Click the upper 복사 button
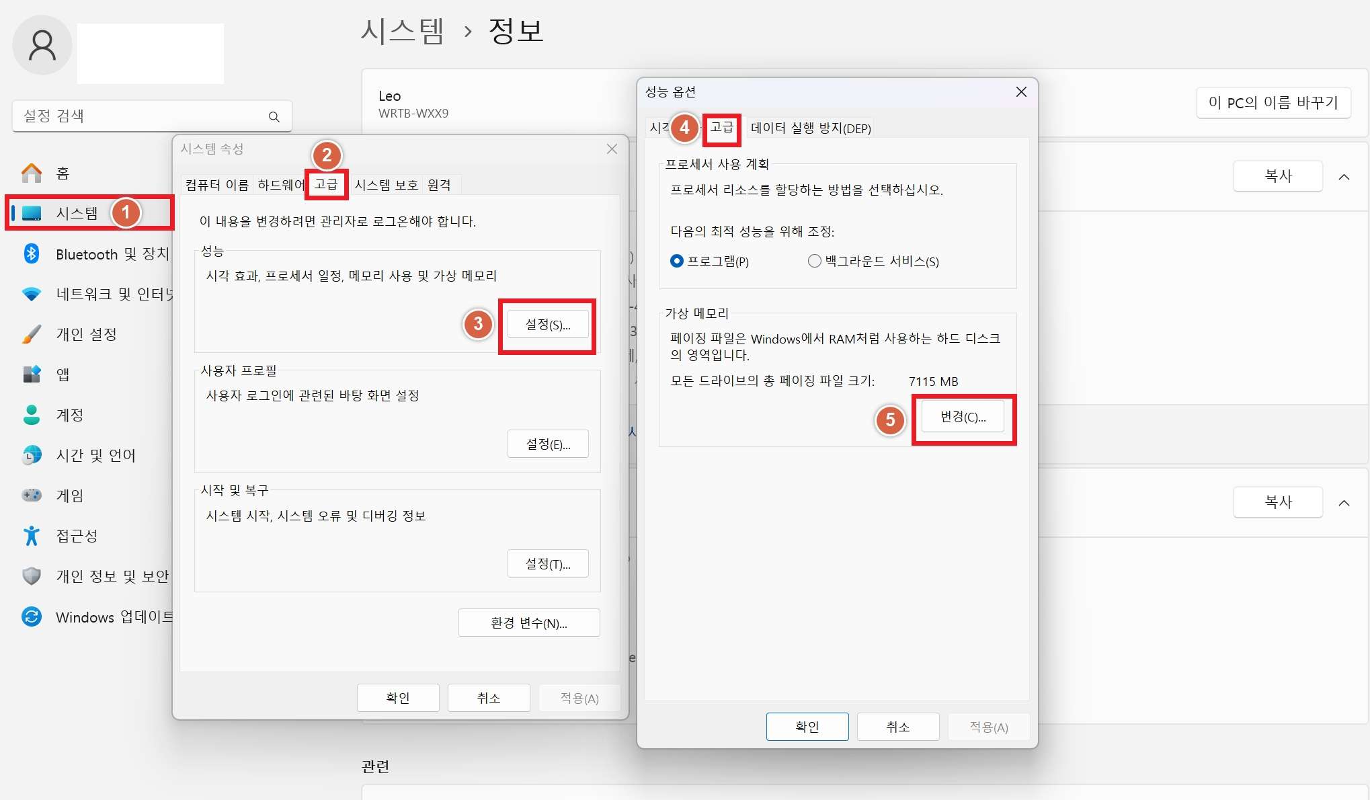 pyautogui.click(x=1278, y=176)
